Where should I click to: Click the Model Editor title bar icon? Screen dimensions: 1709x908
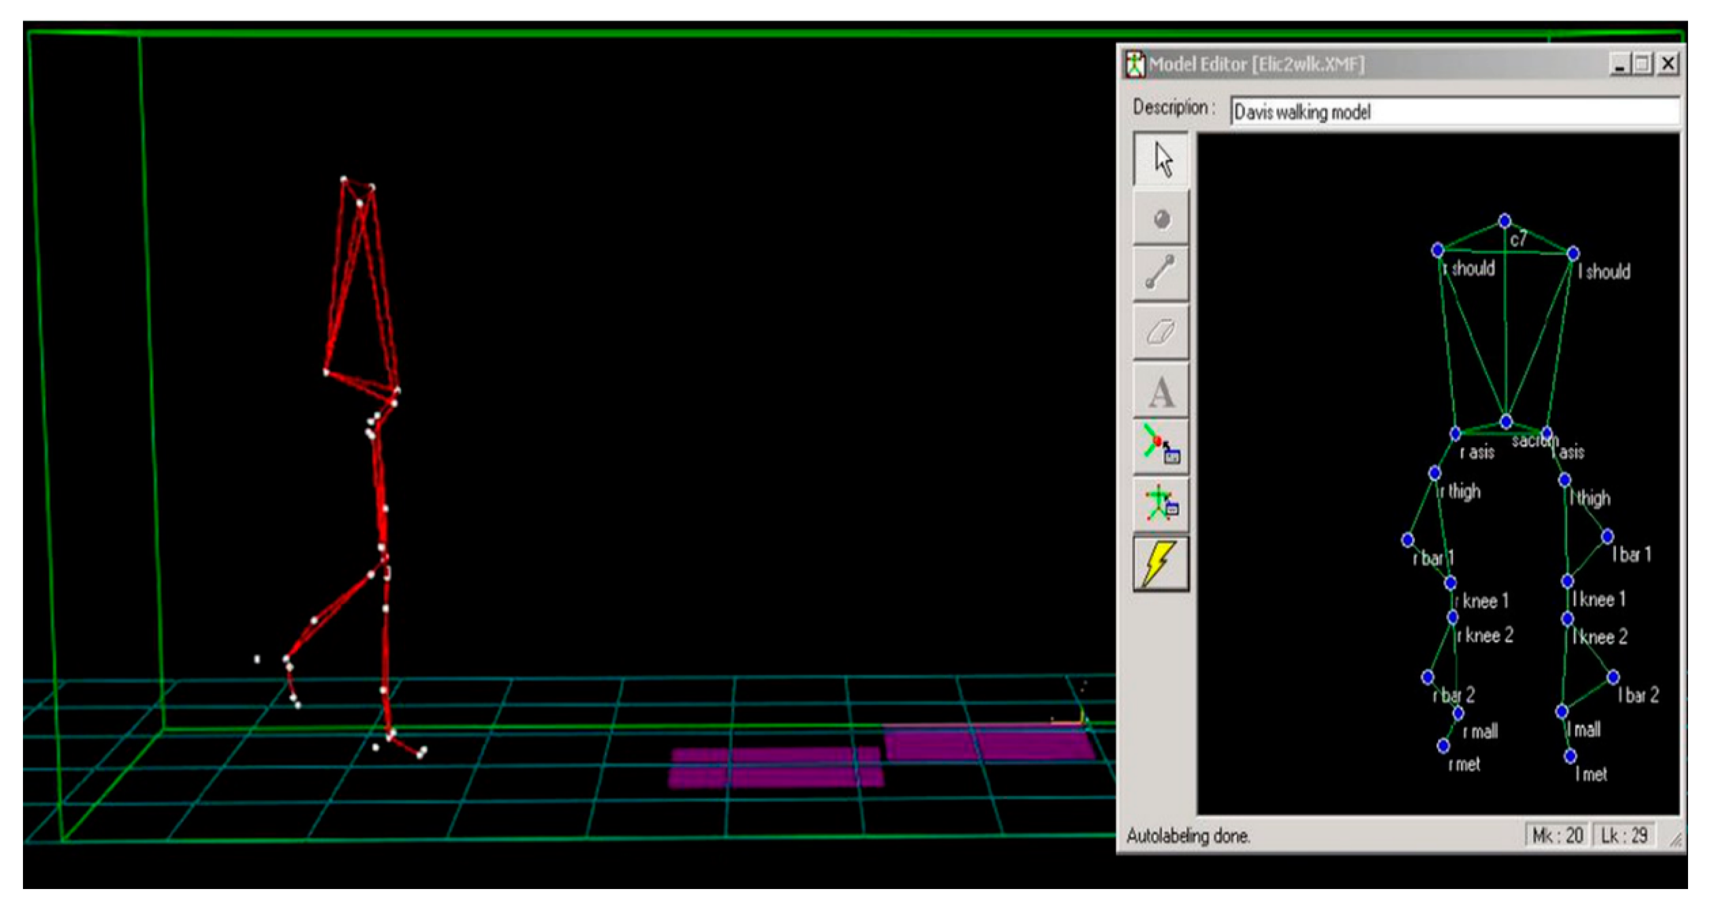click(x=1135, y=64)
